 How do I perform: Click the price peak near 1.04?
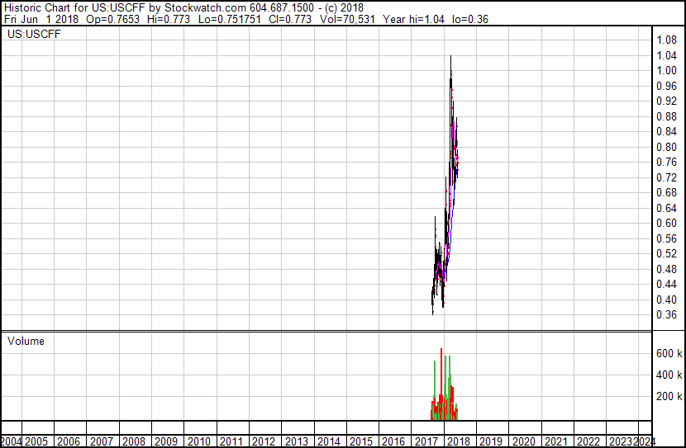pyautogui.click(x=450, y=58)
